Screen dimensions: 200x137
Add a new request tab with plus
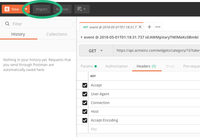(149, 27)
